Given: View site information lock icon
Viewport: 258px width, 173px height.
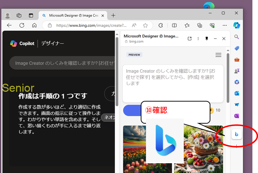Looking at the screenshot, I should pos(50,25).
